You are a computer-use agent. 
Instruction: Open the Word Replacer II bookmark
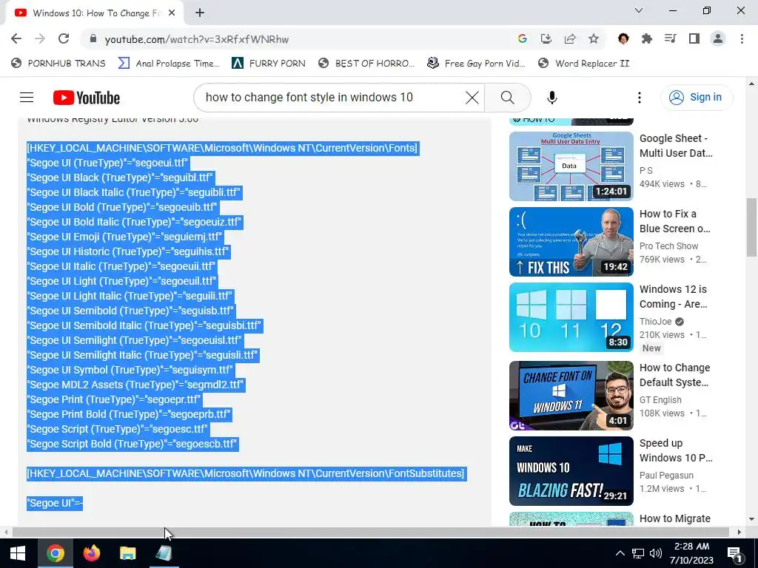584,64
